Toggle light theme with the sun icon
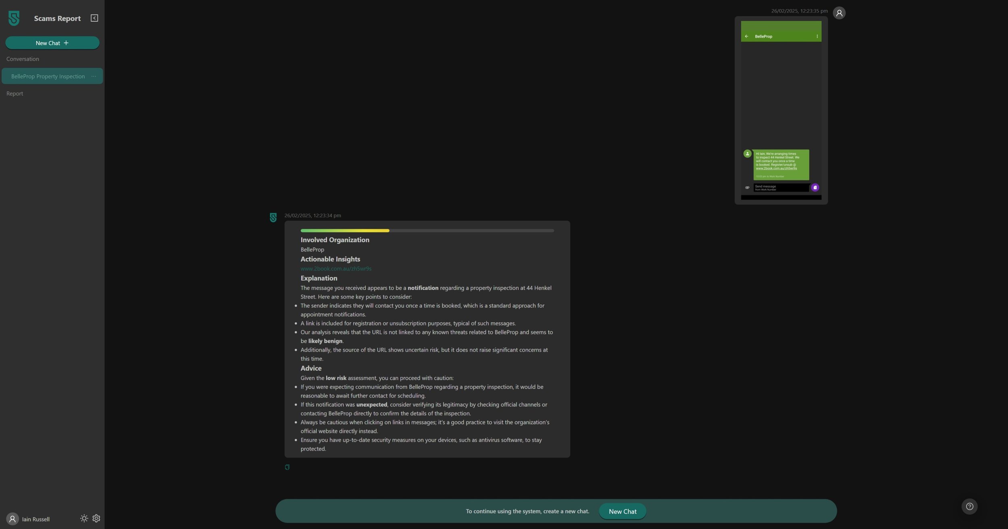The width and height of the screenshot is (1008, 529). pos(84,519)
